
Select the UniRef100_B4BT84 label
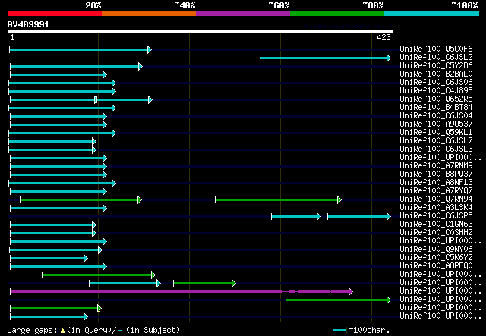(x=436, y=108)
